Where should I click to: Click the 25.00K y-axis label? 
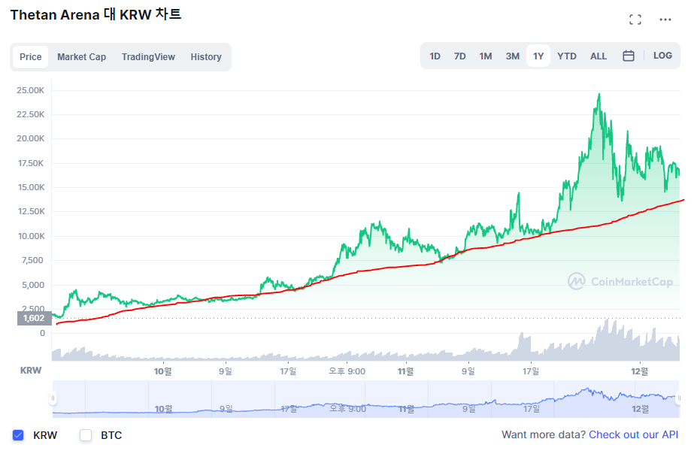pos(31,90)
